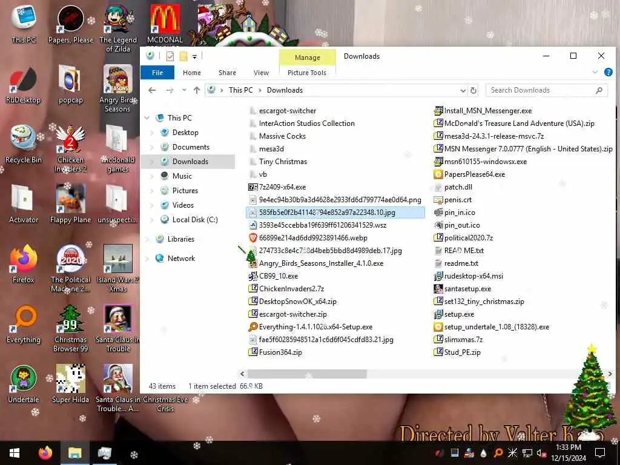
Task: Open This PC desktop icon
Action: (x=24, y=24)
